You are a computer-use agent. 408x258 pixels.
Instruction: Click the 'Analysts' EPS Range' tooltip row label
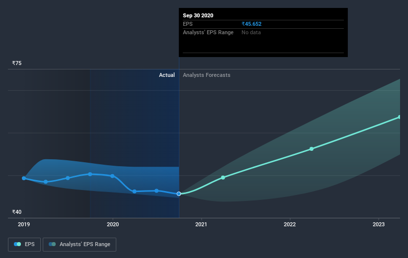tap(208, 32)
